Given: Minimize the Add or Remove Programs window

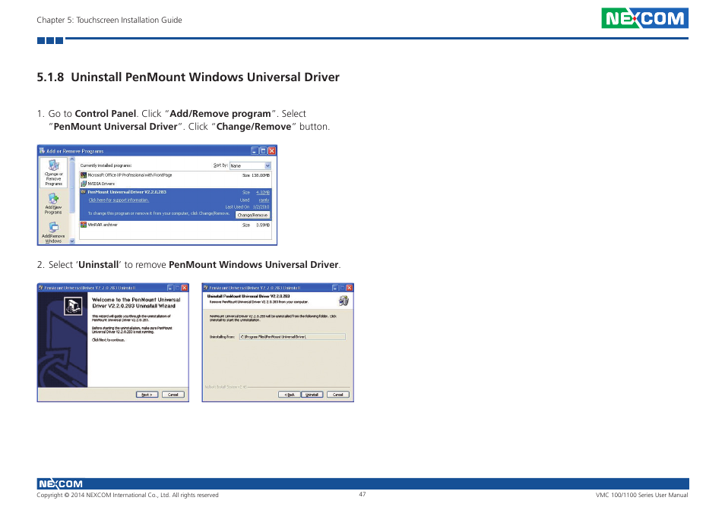Looking at the screenshot, I should pos(255,151).
